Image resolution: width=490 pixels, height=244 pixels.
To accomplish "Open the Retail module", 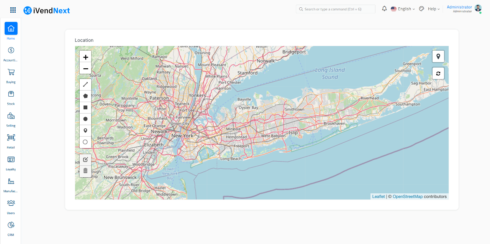I will 11,141.
